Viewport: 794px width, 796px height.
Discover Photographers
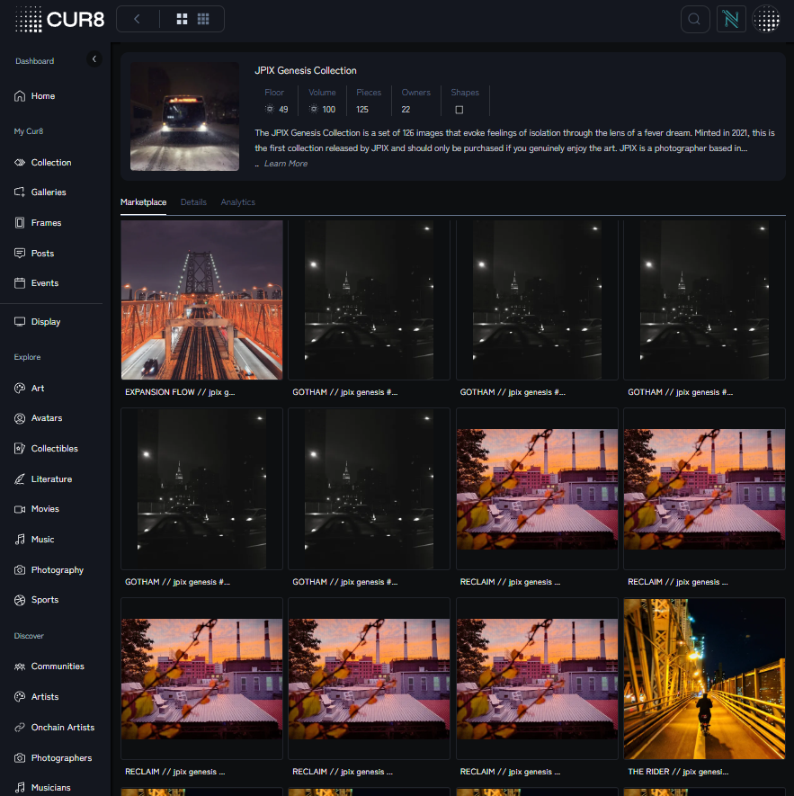tap(53, 758)
